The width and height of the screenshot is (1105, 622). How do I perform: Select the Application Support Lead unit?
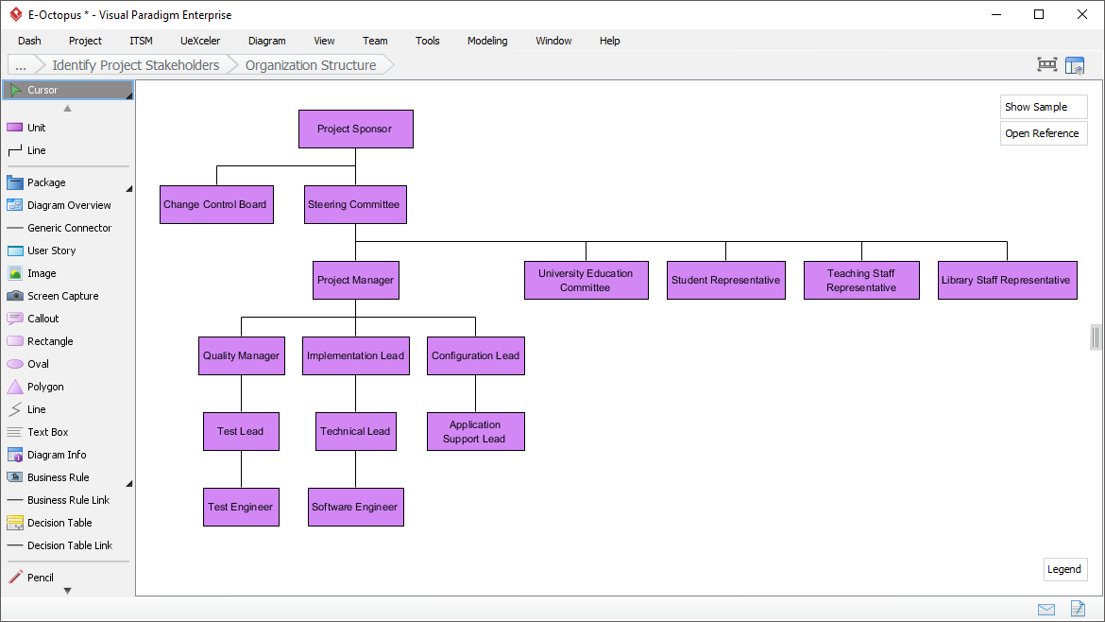[x=476, y=432]
